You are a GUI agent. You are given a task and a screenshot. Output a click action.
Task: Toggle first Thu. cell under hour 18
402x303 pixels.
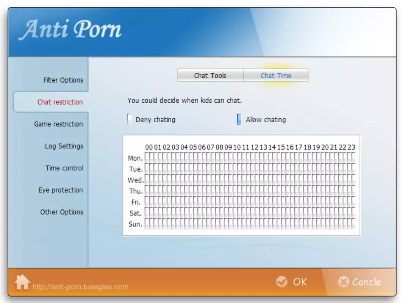305,191
